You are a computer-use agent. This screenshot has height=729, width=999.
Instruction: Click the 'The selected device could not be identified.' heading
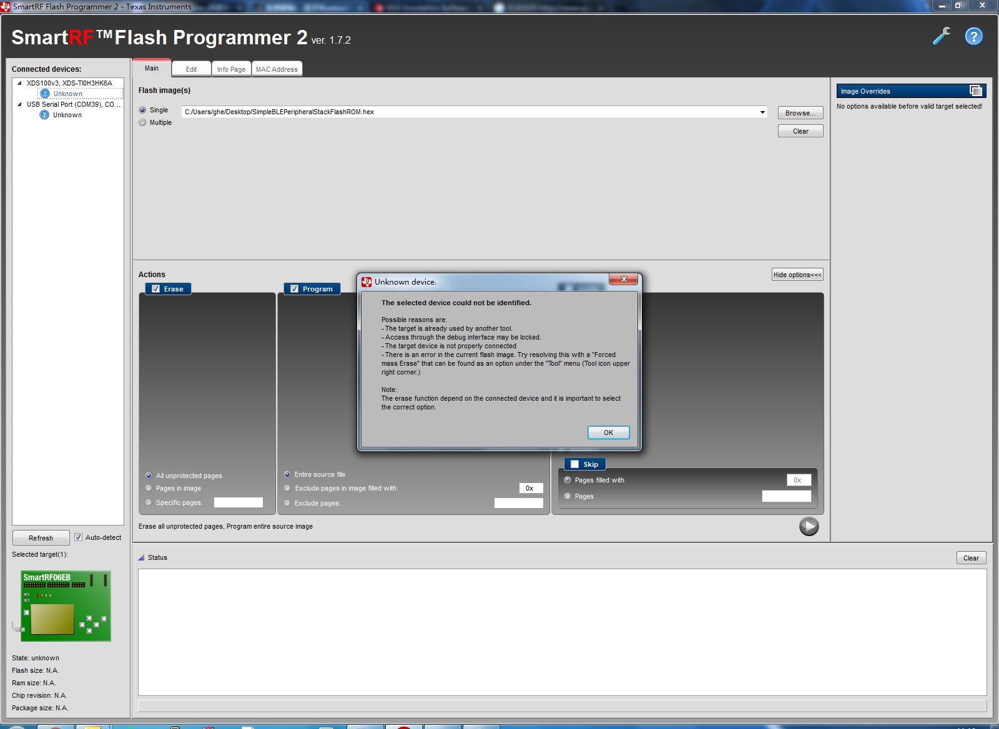click(456, 303)
